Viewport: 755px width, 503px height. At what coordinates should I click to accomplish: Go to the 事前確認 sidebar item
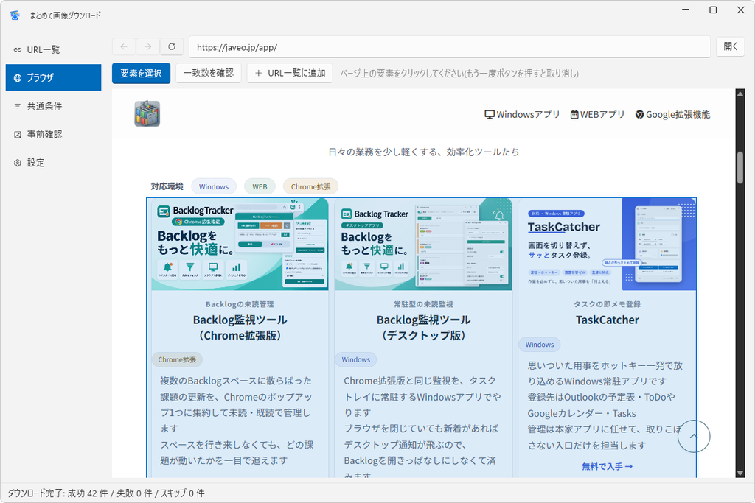[53, 134]
